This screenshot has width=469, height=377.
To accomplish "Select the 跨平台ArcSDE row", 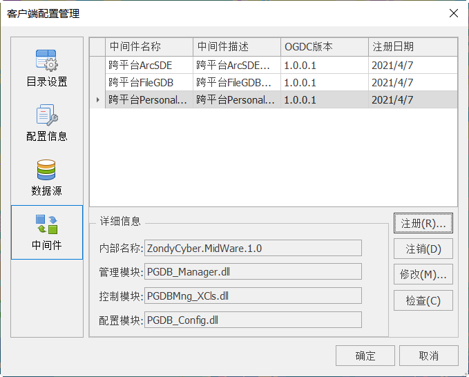I will [x=149, y=65].
